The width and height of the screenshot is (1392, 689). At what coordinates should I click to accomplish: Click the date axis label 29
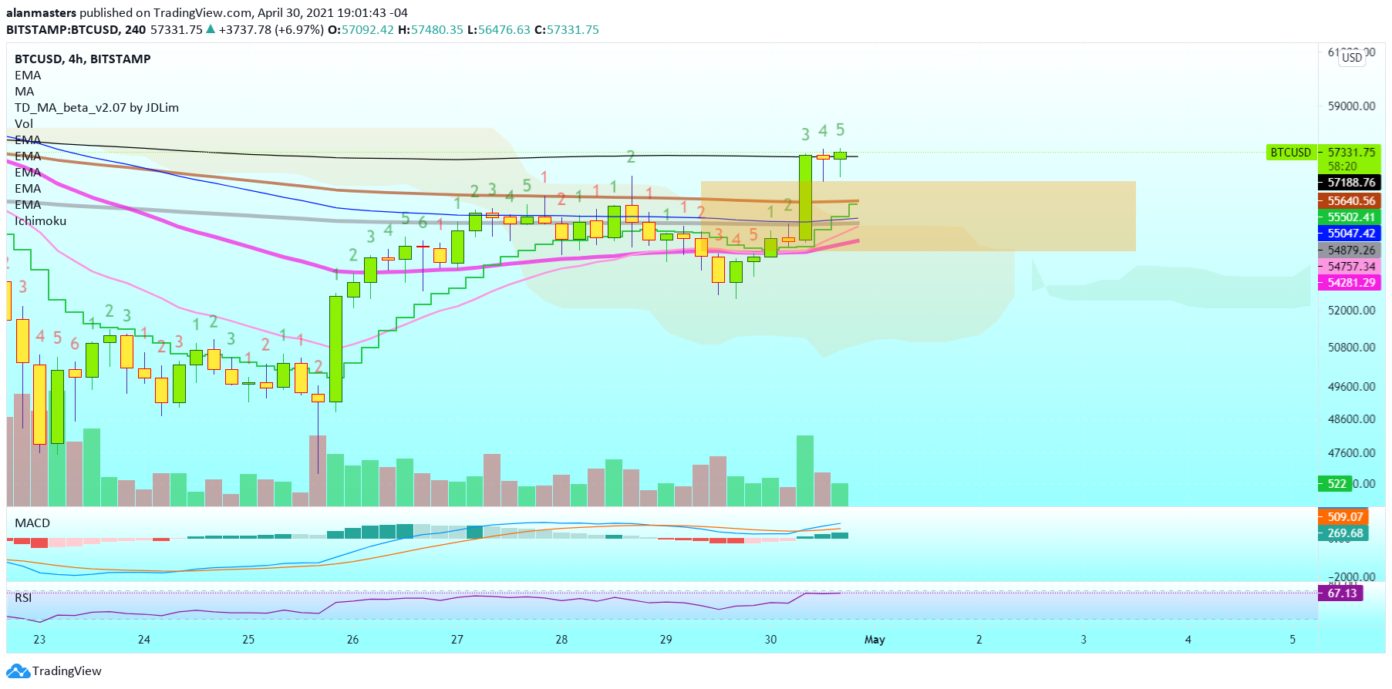[666, 639]
